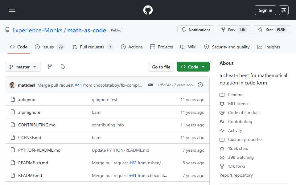The image size is (296, 185).
Task: Click the Notifications bell button
Action: [195, 30]
